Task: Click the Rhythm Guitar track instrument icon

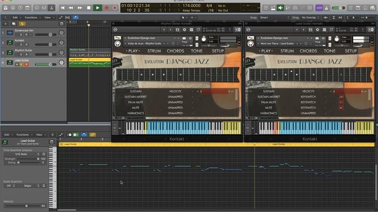Action: pyautogui.click(x=9, y=52)
